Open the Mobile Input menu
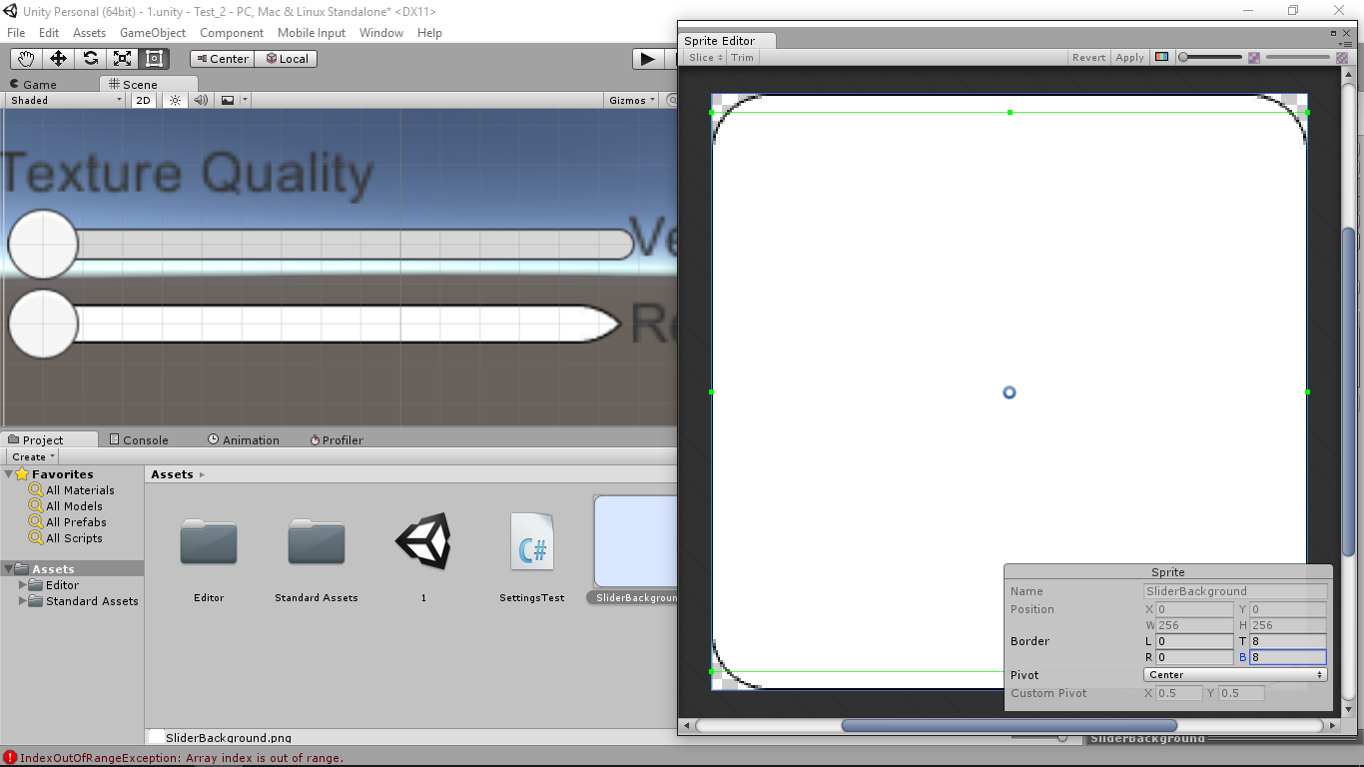This screenshot has height=767, width=1364. 312,33
